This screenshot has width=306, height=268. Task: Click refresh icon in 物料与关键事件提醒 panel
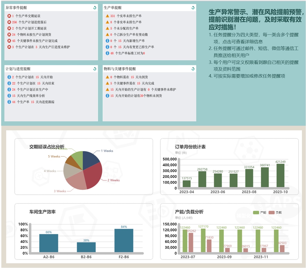coord(193,69)
